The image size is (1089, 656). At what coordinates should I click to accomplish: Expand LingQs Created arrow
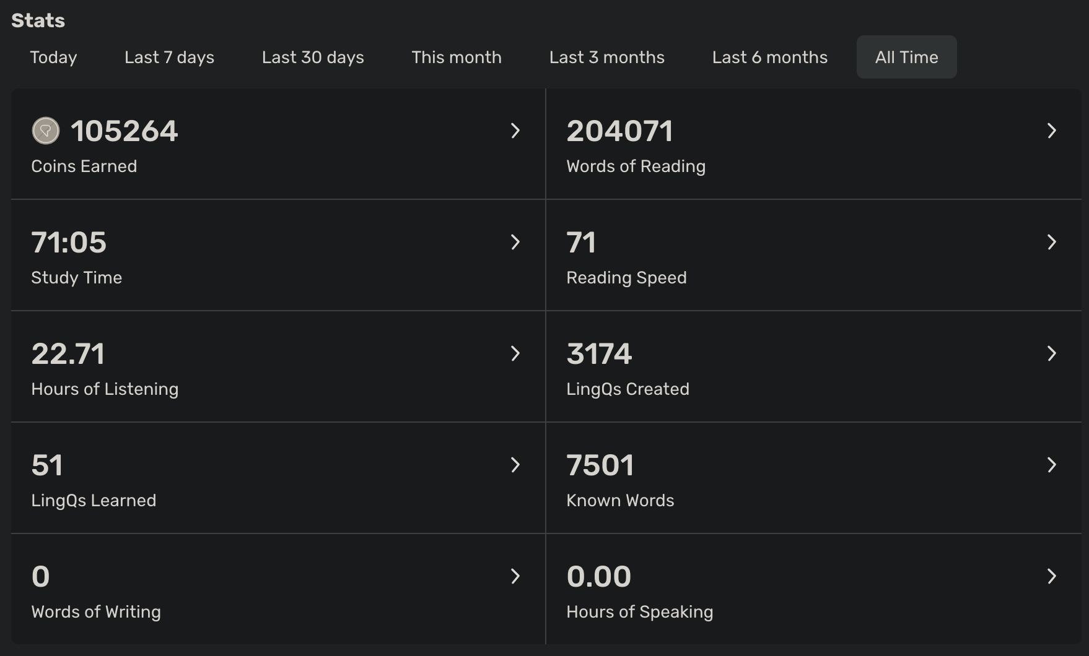(1051, 353)
